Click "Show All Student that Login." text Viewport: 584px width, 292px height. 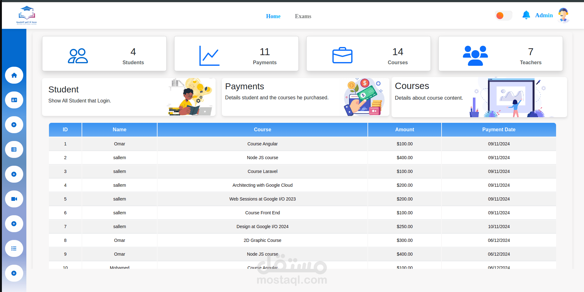80,101
